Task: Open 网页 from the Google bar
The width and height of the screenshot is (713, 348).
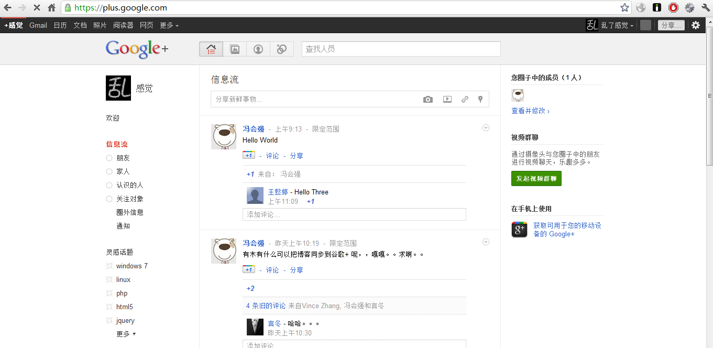Action: click(x=147, y=25)
